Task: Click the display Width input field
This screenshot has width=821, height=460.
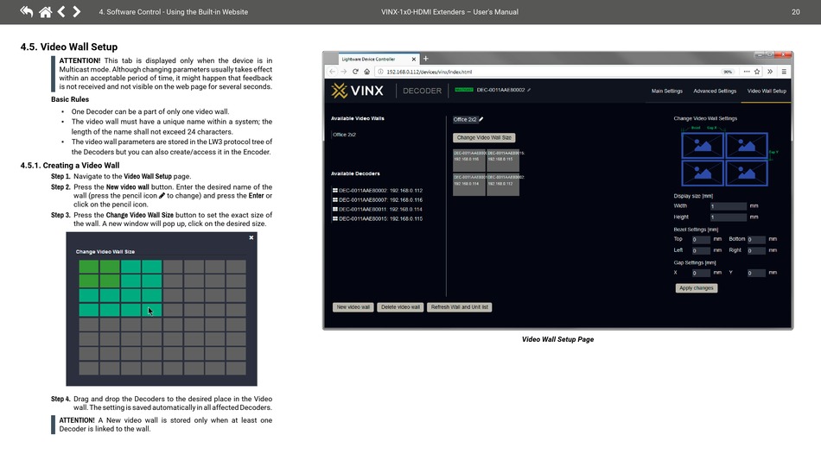Action: pos(728,206)
